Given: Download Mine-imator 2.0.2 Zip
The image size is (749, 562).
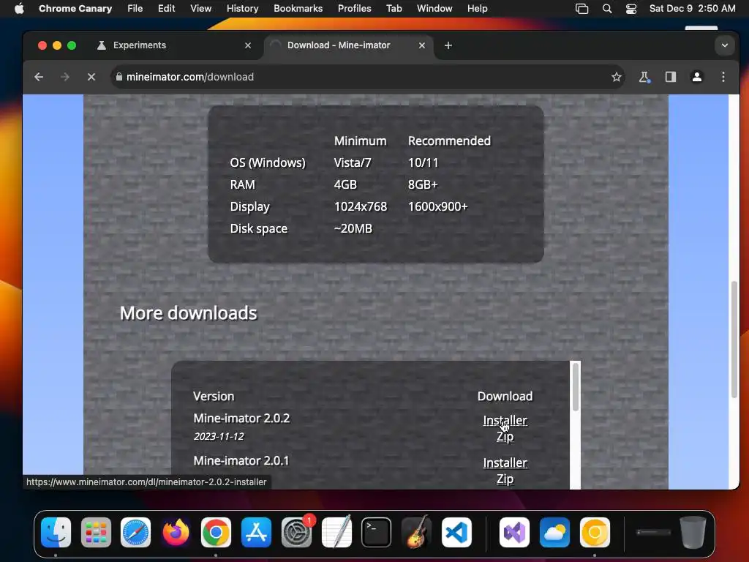Looking at the screenshot, I should (505, 436).
